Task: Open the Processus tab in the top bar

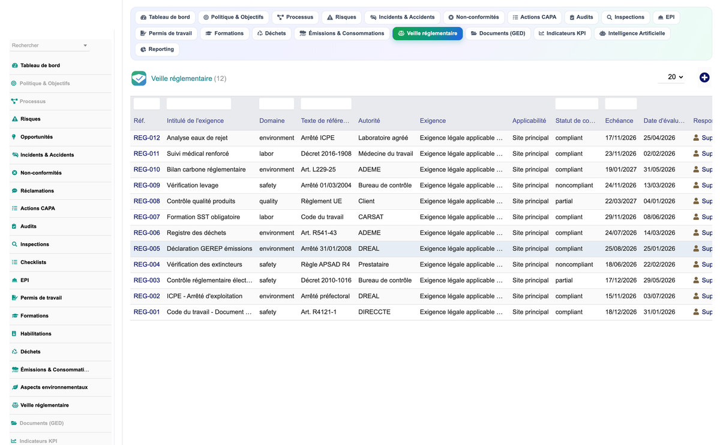Action: (295, 17)
